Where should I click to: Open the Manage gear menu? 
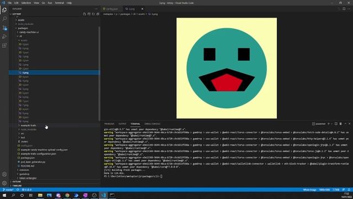coord(4,183)
